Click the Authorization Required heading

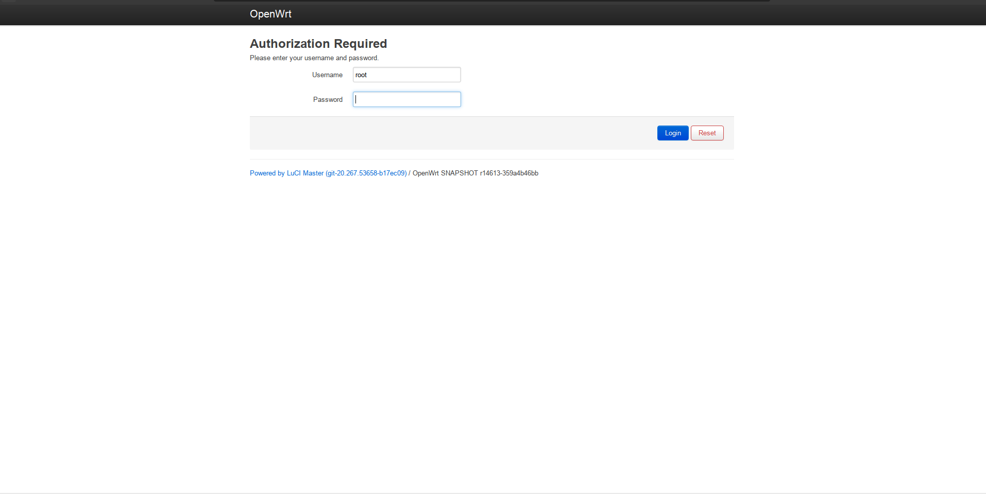click(318, 44)
